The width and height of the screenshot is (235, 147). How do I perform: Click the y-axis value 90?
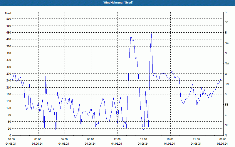[9, 115]
